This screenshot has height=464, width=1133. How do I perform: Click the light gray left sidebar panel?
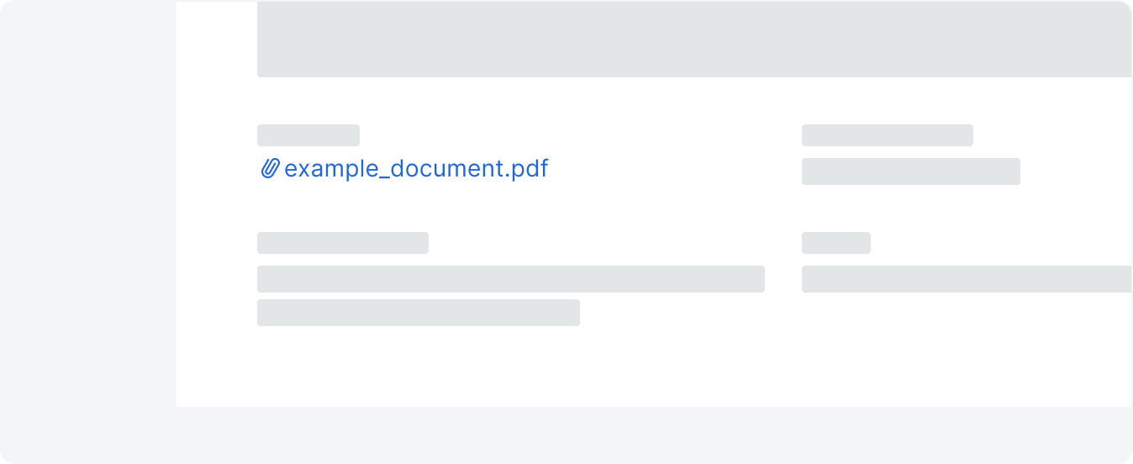(88, 231)
